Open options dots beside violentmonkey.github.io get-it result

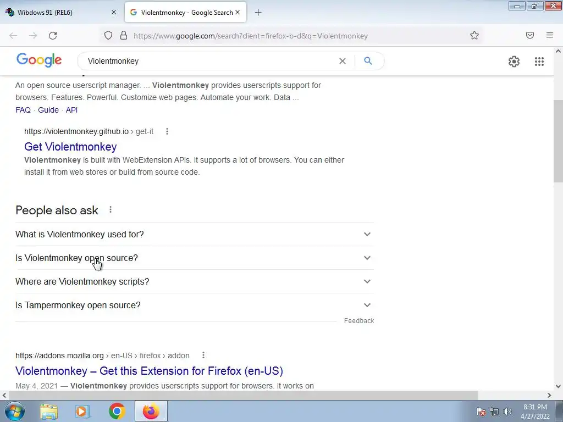tap(167, 132)
